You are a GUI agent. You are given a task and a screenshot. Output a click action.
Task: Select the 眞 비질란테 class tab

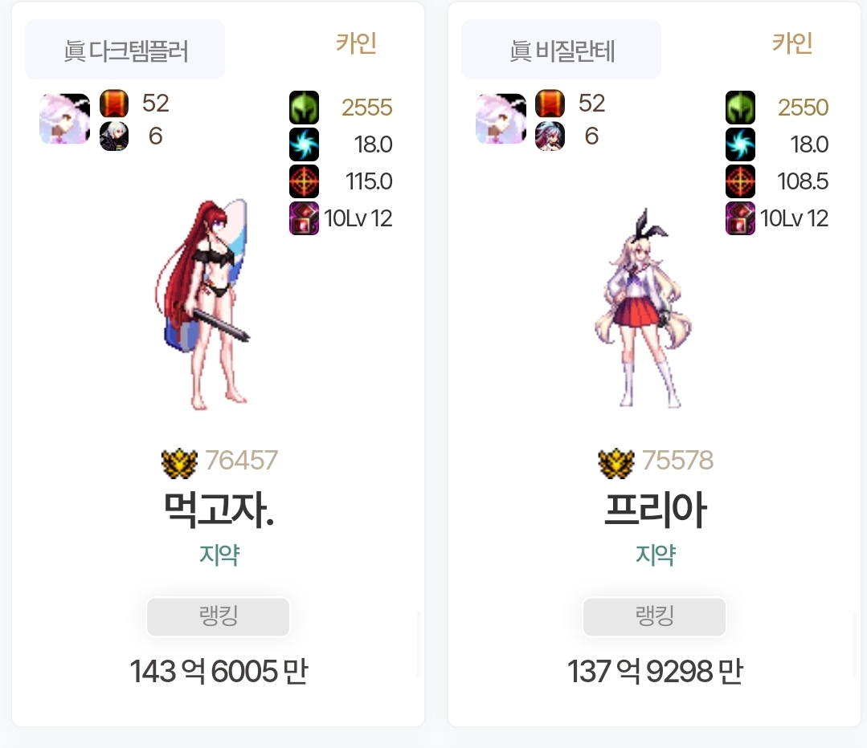[561, 50]
